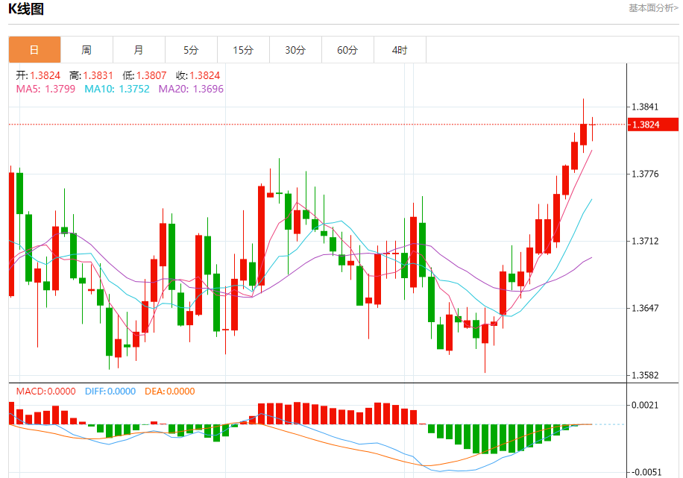
Task: Switch to the 周 weekly tab
Action: [86, 50]
